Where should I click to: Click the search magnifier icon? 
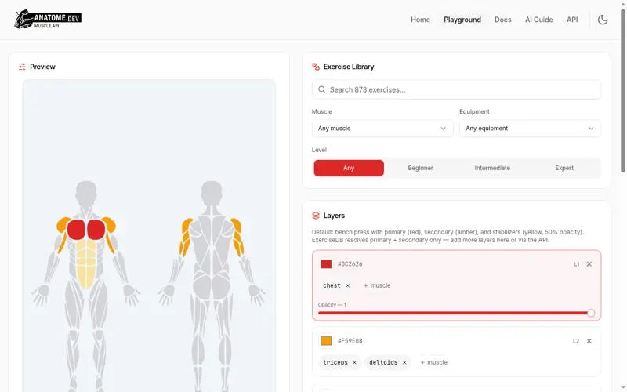(x=321, y=89)
